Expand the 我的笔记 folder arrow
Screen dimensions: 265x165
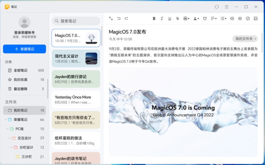[5, 110]
